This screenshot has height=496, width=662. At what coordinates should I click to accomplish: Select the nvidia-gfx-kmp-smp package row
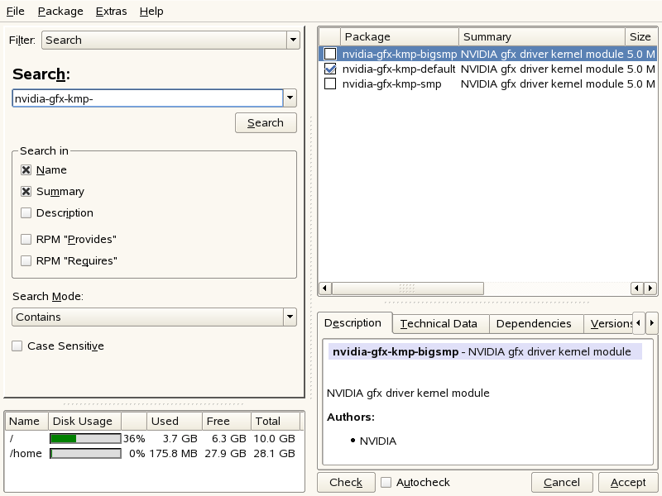(487, 84)
